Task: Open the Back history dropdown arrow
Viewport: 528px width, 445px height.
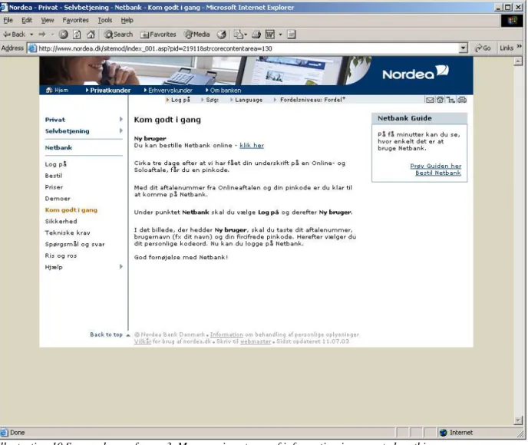Action: click(31, 35)
